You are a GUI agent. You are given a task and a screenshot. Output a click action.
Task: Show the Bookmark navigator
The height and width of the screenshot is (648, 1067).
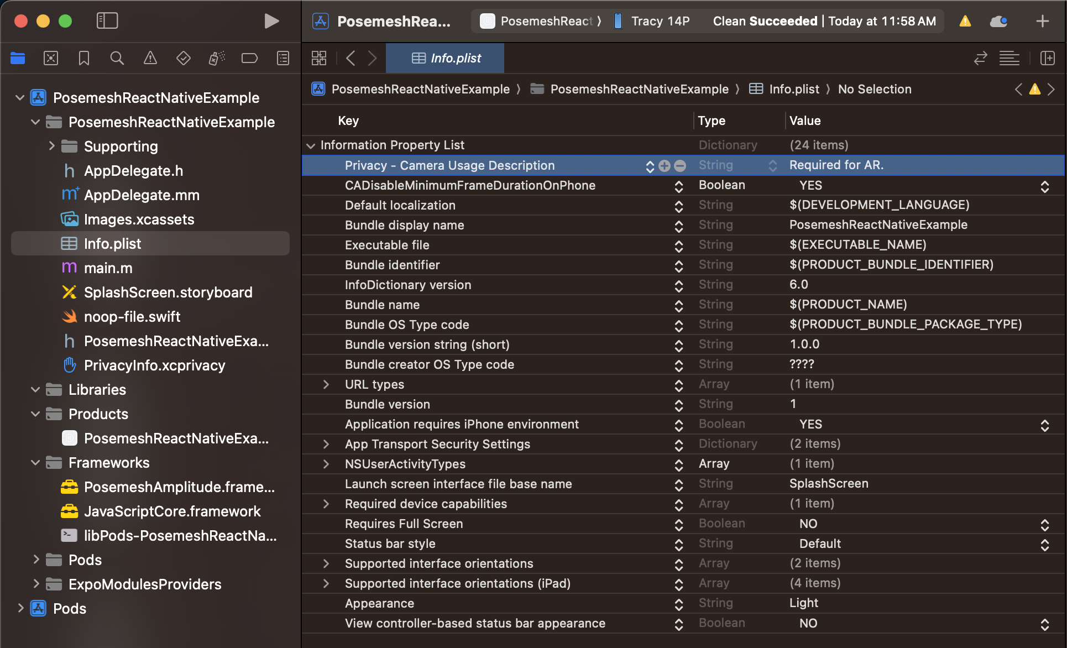click(83, 58)
